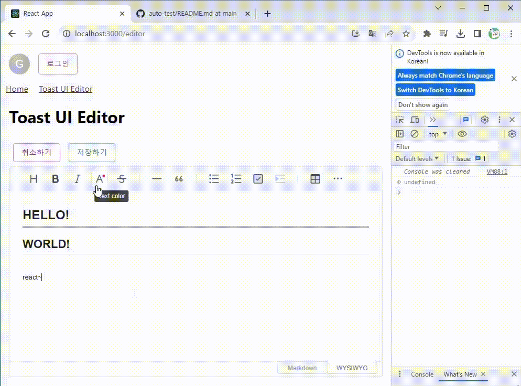The height and width of the screenshot is (386, 521).
Task: Open Console settings gear
Action: pyautogui.click(x=512, y=134)
